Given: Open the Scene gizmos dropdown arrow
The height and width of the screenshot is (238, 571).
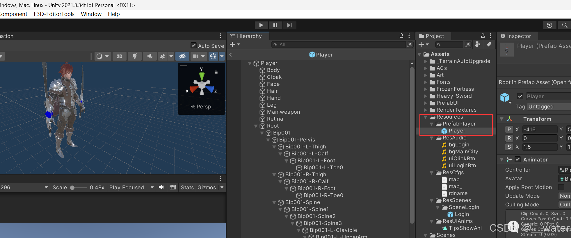Looking at the screenshot, I should [x=222, y=56].
